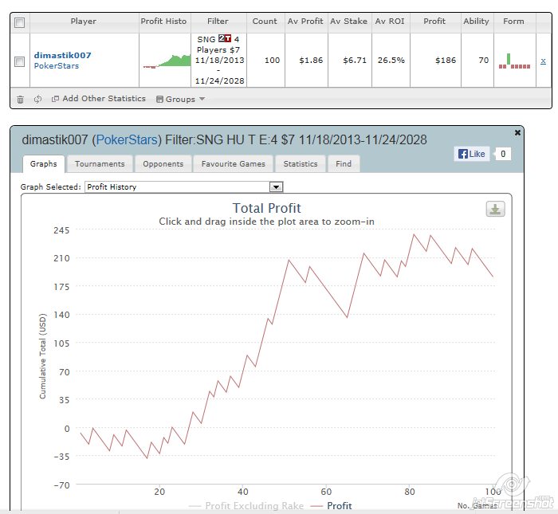Viewport: 558px width, 514px height.
Task: Click the dimastik007 player link
Action: (62, 55)
